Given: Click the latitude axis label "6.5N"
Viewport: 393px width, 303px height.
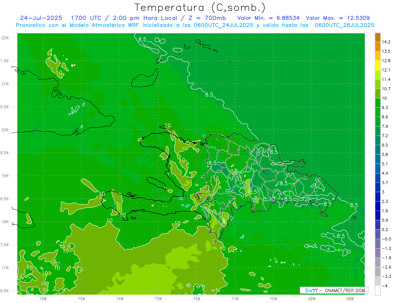Looking at the screenshot, I should point(5,291).
